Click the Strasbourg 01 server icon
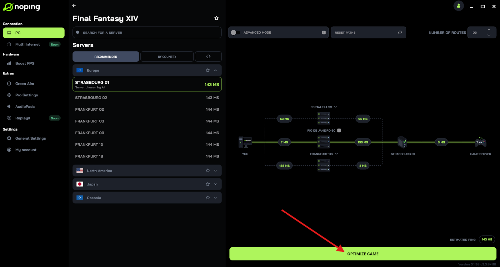 click(402, 142)
